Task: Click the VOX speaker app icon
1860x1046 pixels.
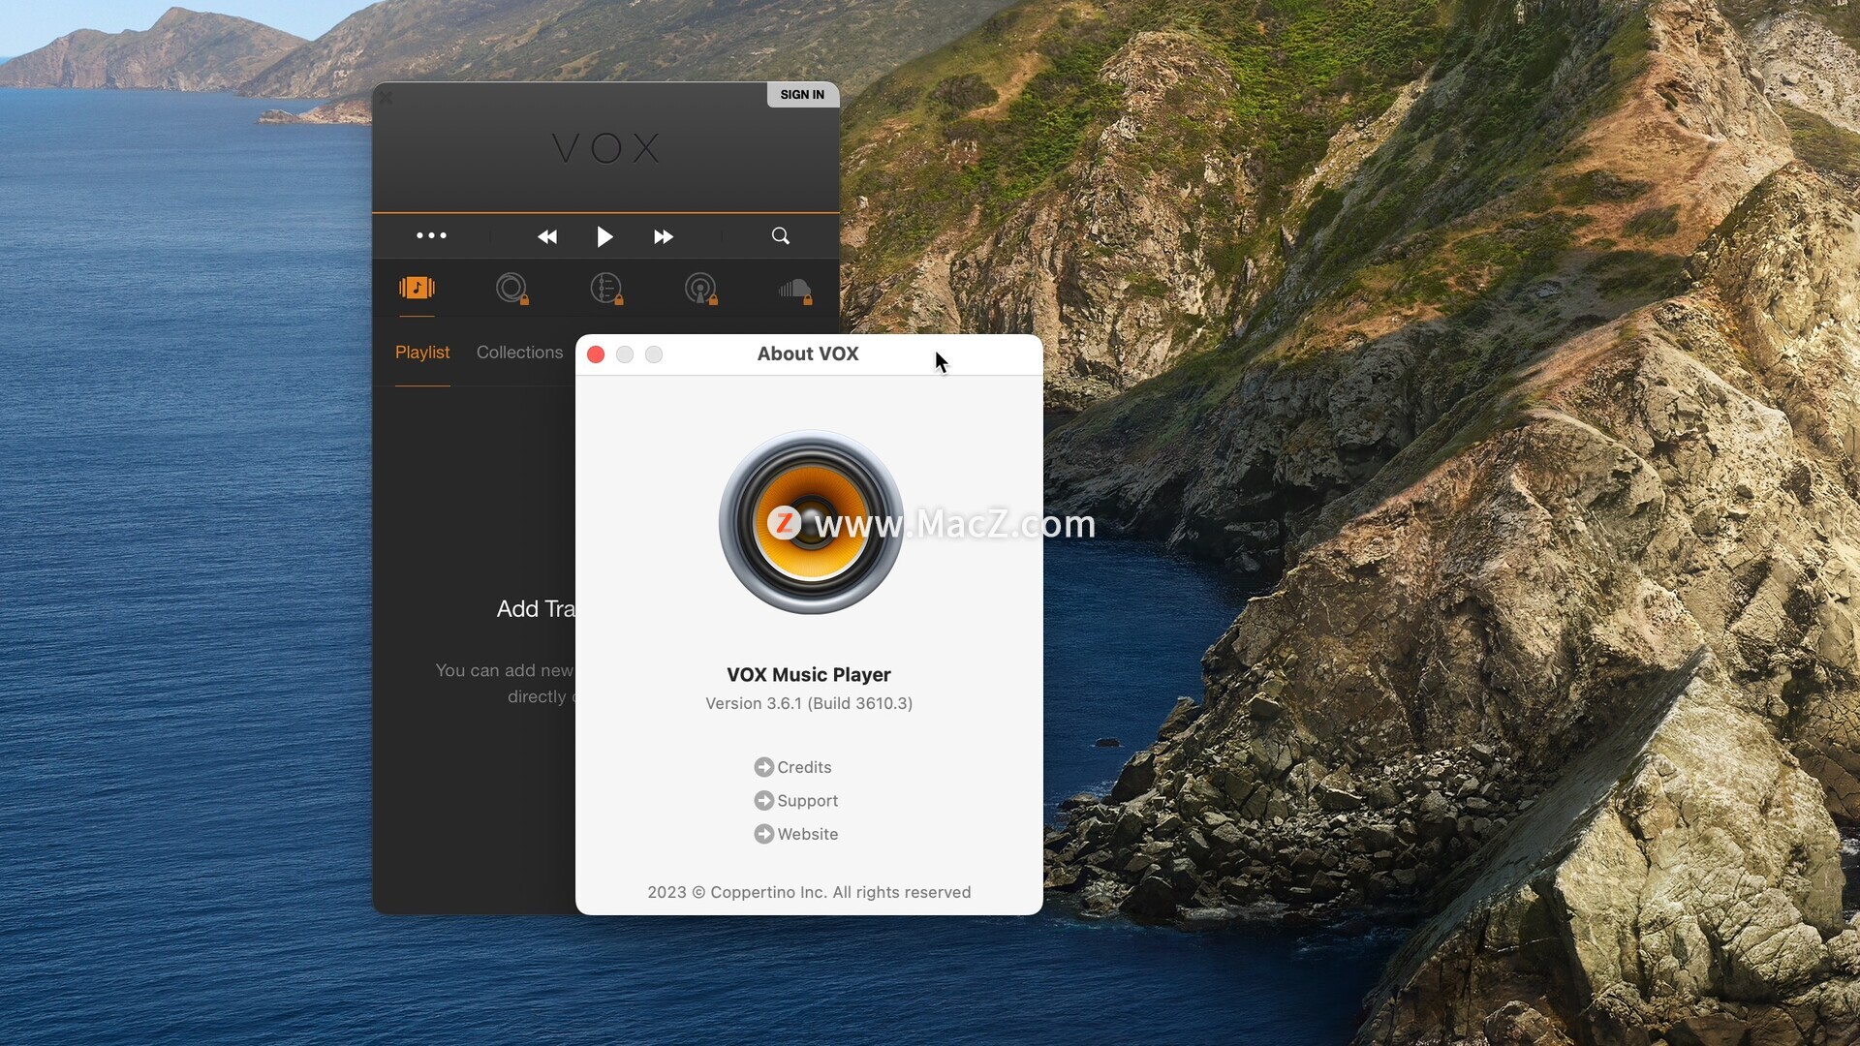Action: [x=811, y=522]
